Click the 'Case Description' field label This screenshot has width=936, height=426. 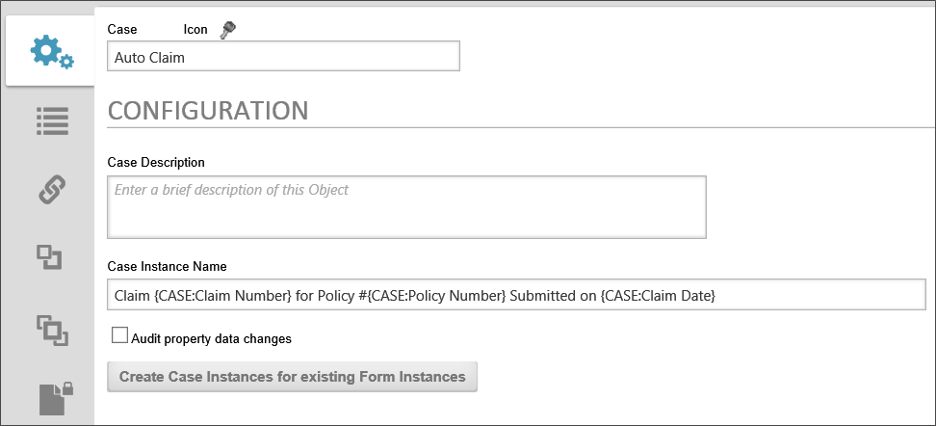[156, 162]
